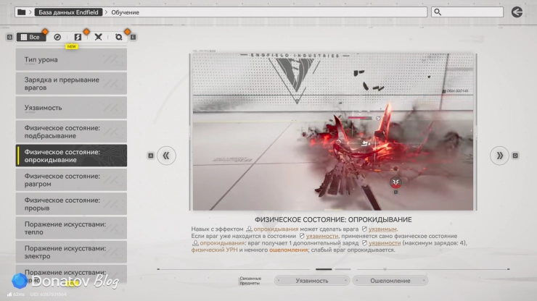
Task: Select the crossed swords category tab
Action: point(98,37)
